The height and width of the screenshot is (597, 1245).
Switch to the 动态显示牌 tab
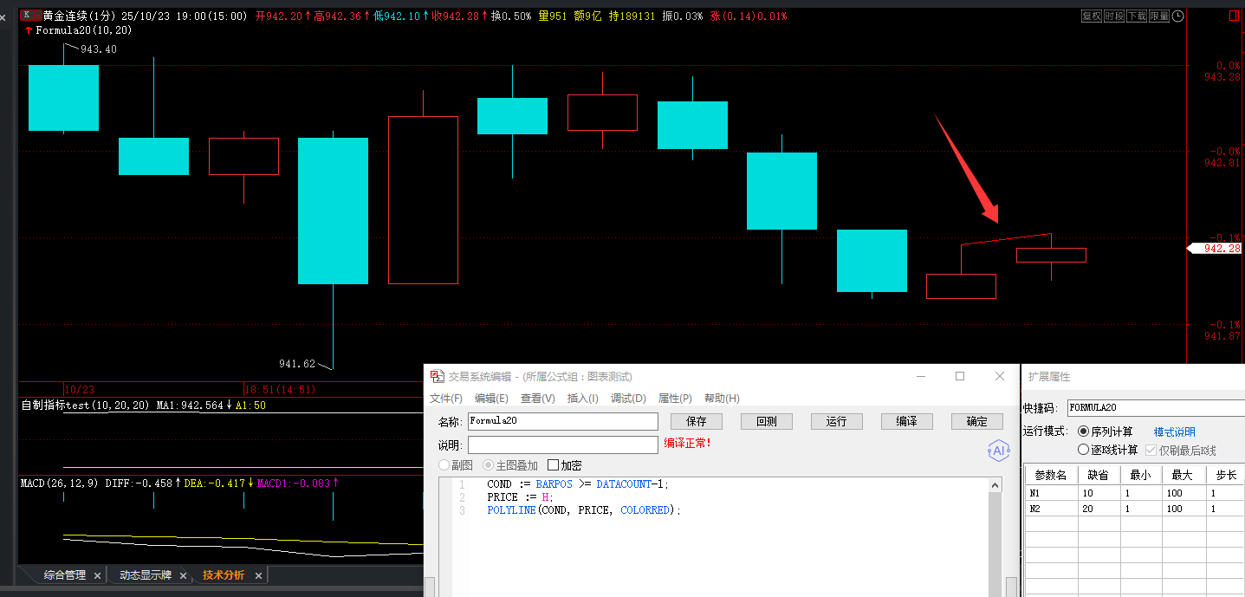coord(145,575)
